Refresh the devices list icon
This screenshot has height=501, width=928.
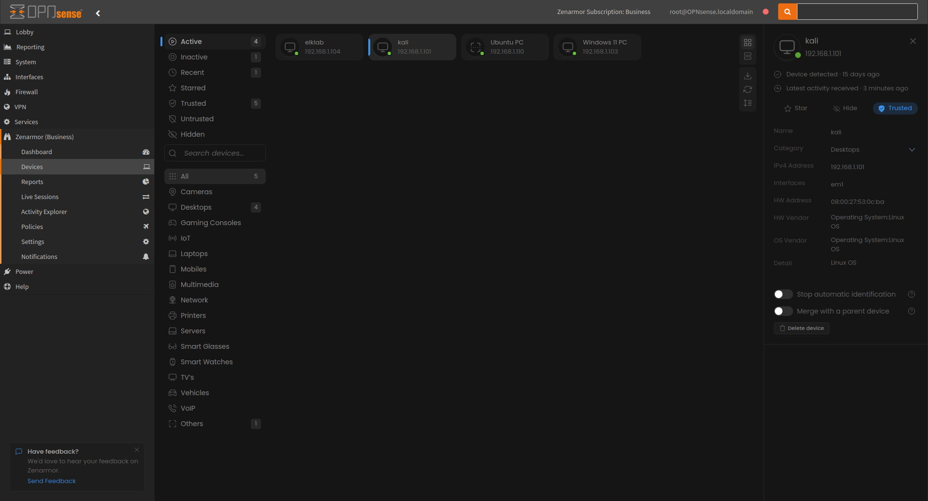pyautogui.click(x=748, y=89)
